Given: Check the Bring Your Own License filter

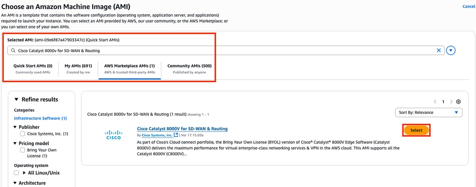Looking at the screenshot, I should pyautogui.click(x=22, y=150).
